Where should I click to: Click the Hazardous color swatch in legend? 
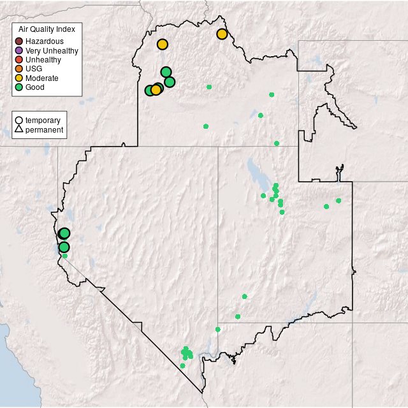[19, 41]
